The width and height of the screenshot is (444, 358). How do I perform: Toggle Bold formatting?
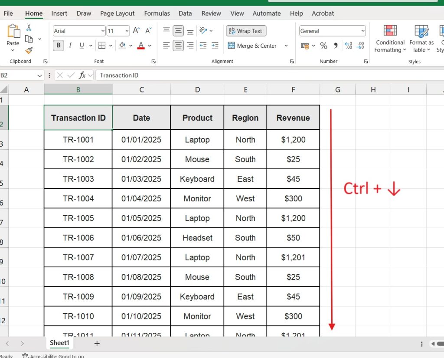coord(59,46)
